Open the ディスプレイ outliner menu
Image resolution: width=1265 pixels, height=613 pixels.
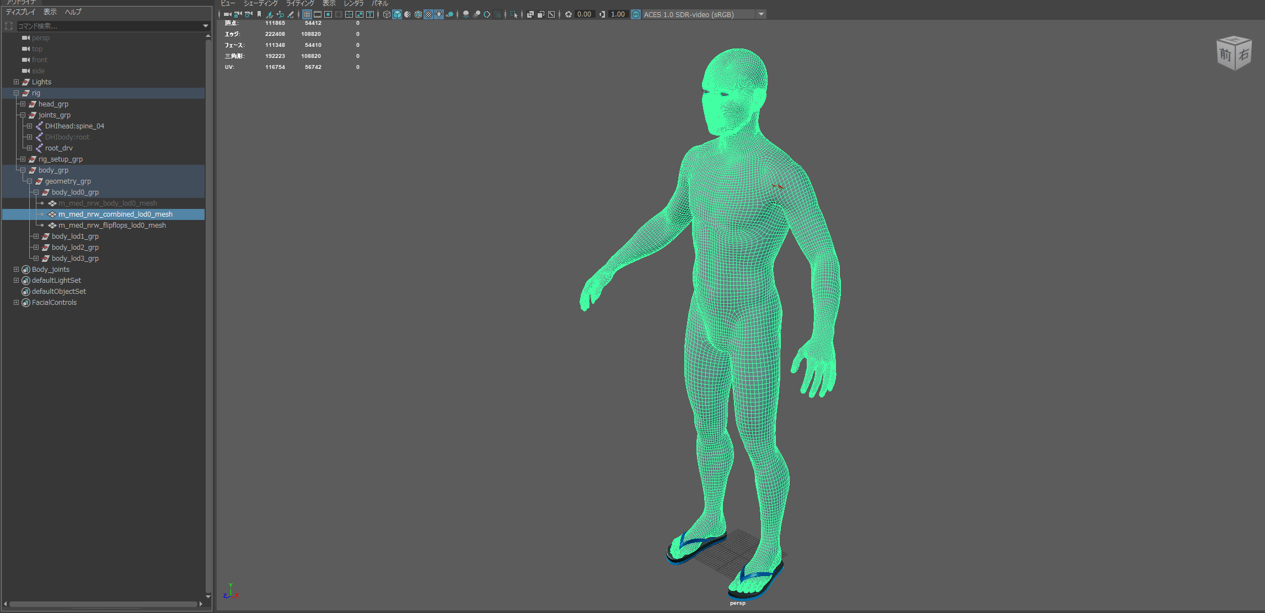click(20, 12)
